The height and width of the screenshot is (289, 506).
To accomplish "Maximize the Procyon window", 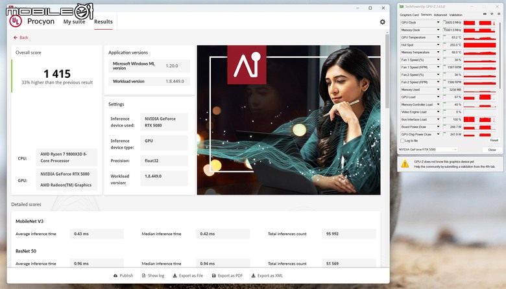I will coord(370,8).
